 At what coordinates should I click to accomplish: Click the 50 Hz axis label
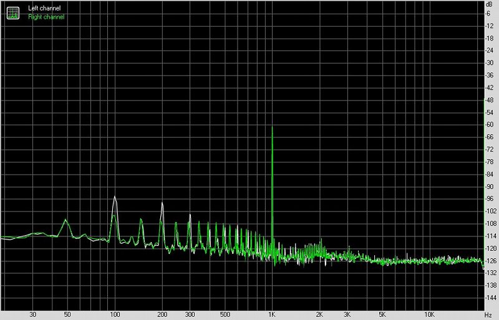coord(67,314)
